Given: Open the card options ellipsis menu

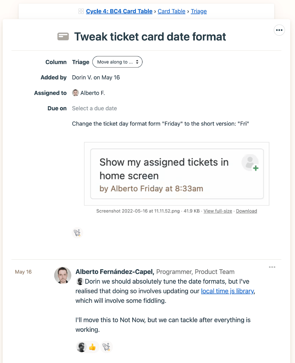Looking at the screenshot, I should pos(279,30).
